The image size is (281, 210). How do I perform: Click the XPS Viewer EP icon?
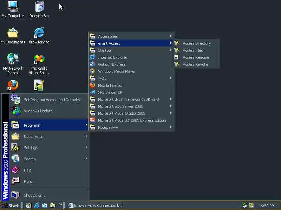92,92
